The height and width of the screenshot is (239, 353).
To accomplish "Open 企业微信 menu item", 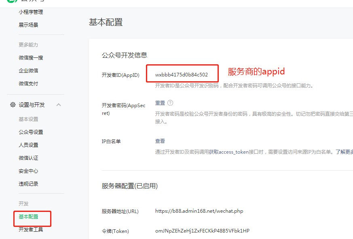I will tap(28, 71).
